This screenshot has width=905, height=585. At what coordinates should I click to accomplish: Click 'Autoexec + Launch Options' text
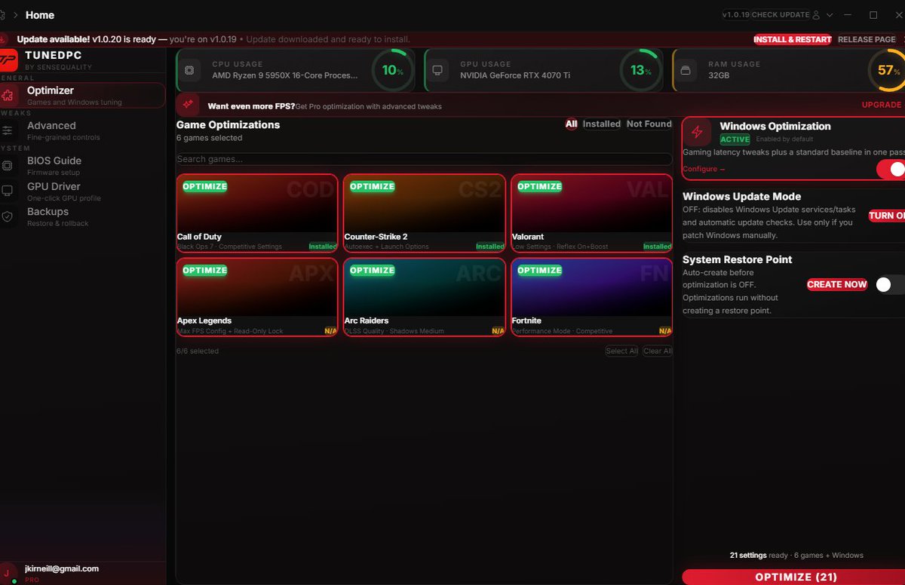(x=387, y=247)
